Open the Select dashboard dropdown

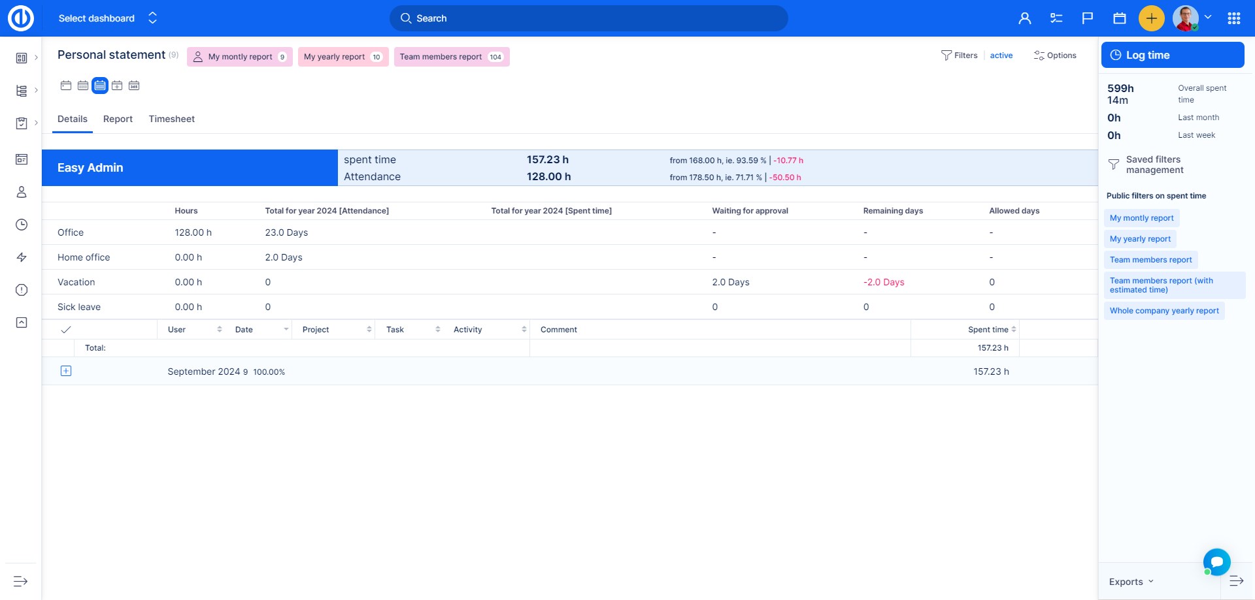click(x=108, y=18)
